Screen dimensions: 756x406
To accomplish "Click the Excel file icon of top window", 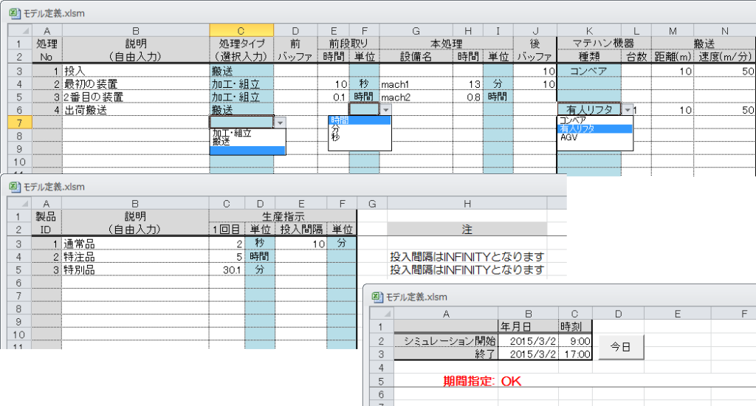I will coord(15,13).
